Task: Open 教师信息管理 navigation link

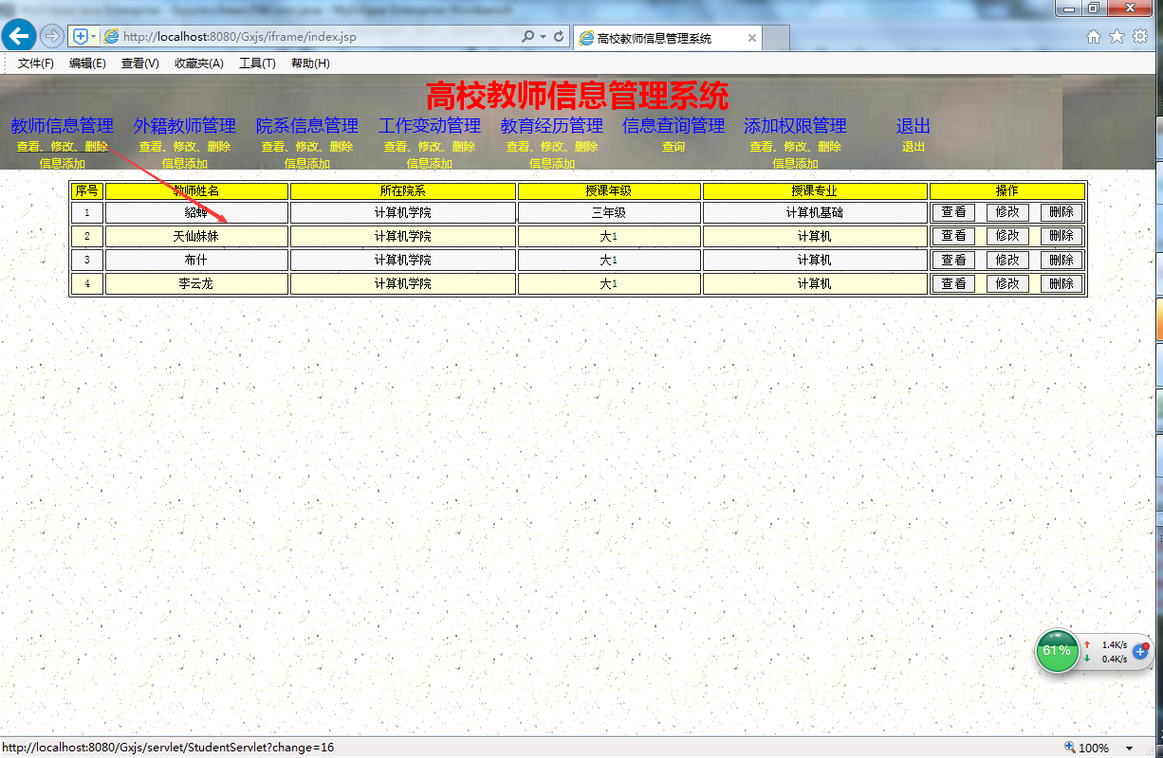Action: 62,125
